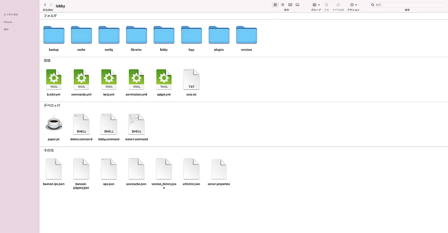The image size is (448, 233).
Task: Open the Group (グループ) dropdown
Action: pyautogui.click(x=316, y=5)
